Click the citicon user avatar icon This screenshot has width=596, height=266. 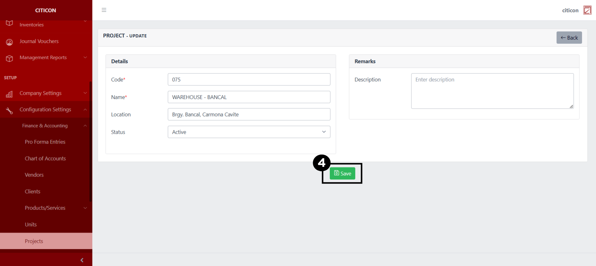(x=587, y=10)
